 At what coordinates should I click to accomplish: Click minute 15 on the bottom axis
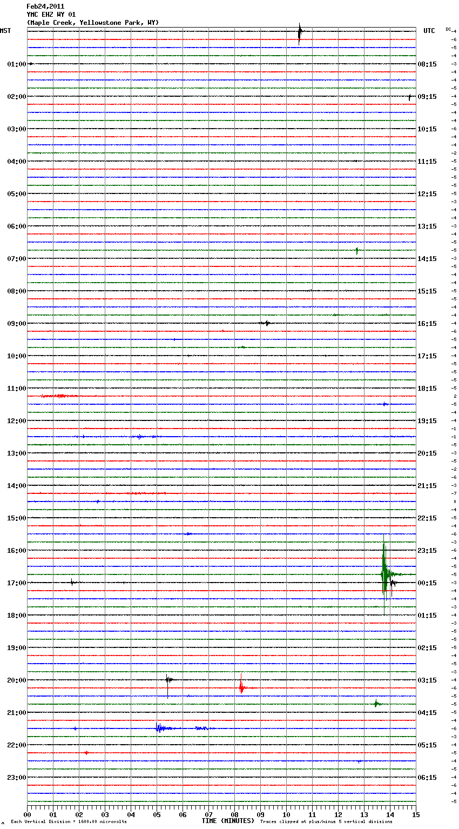[416, 814]
